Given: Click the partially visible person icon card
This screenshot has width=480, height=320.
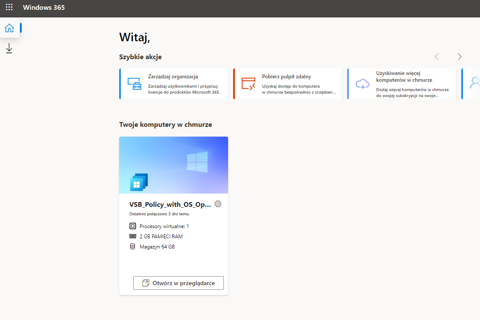Looking at the screenshot, I should click(x=477, y=83).
